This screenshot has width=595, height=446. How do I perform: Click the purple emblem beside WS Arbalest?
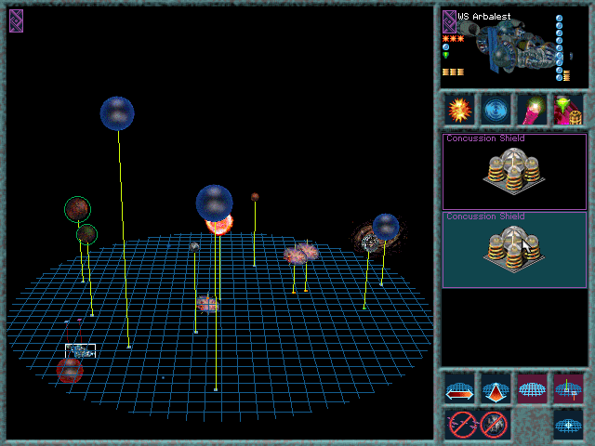[x=449, y=22]
